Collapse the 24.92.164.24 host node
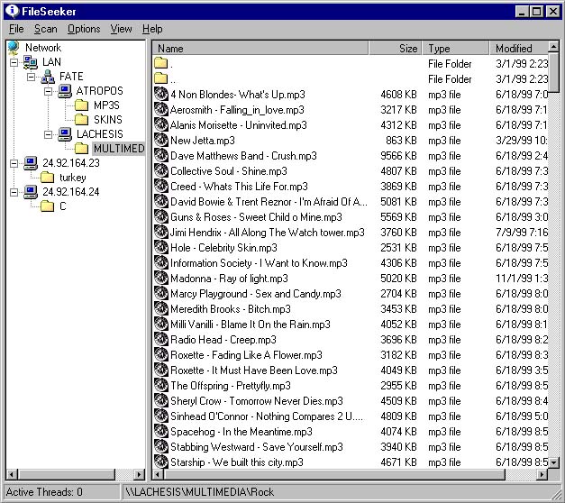The width and height of the screenshot is (565, 503). click(14, 192)
